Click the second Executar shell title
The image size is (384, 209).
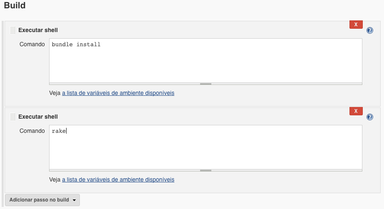click(38, 117)
